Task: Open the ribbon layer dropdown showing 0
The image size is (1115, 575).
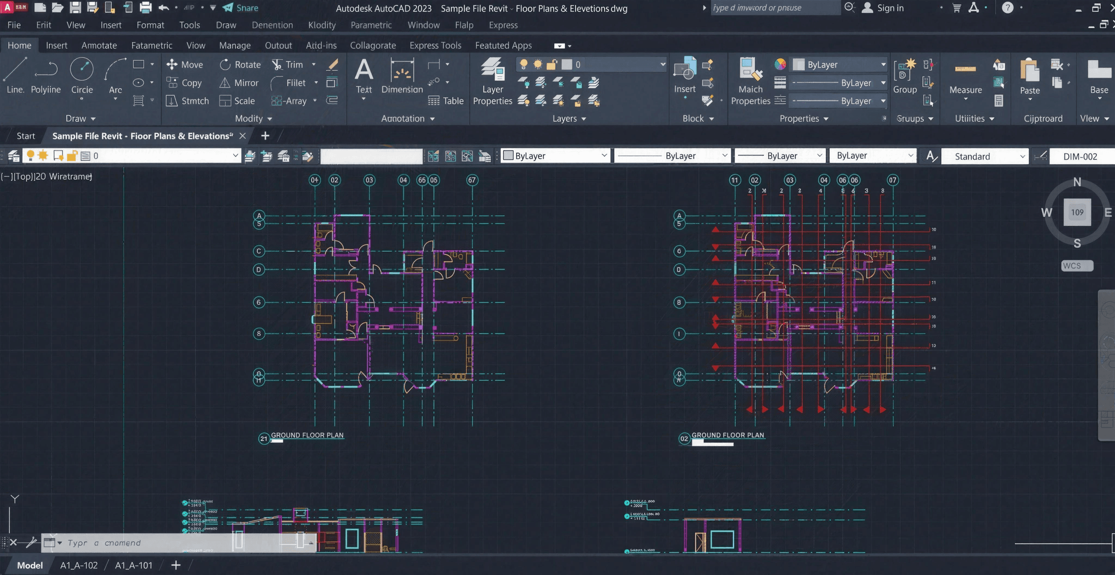Action: (x=591, y=64)
